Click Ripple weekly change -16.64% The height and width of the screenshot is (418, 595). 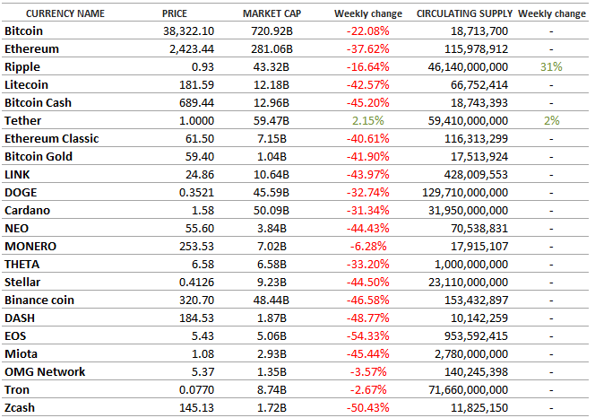tap(367, 67)
